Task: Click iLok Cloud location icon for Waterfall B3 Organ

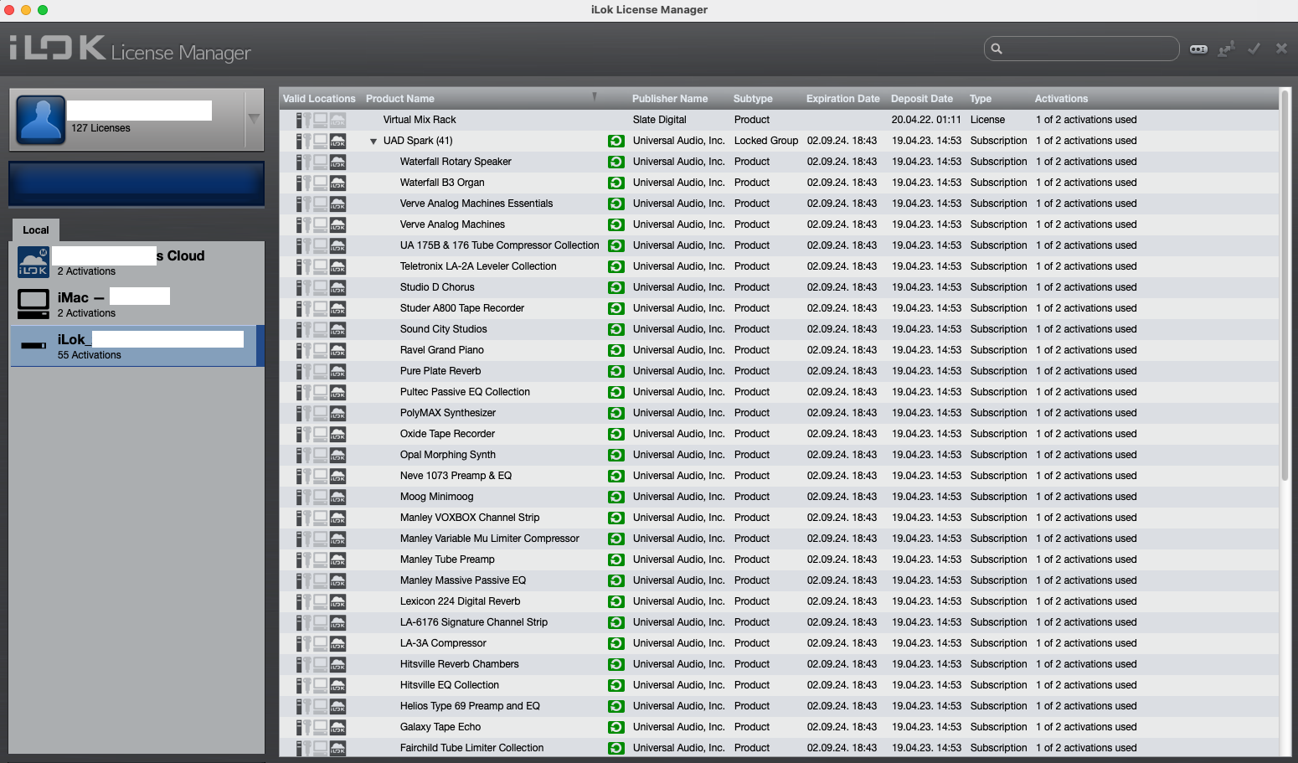Action: (337, 183)
